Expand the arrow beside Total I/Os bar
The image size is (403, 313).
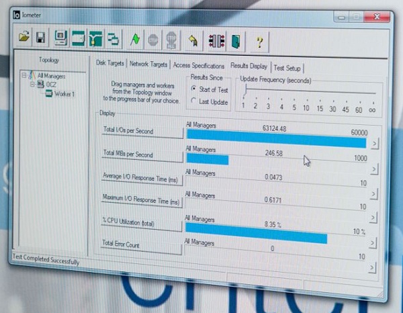(x=374, y=144)
